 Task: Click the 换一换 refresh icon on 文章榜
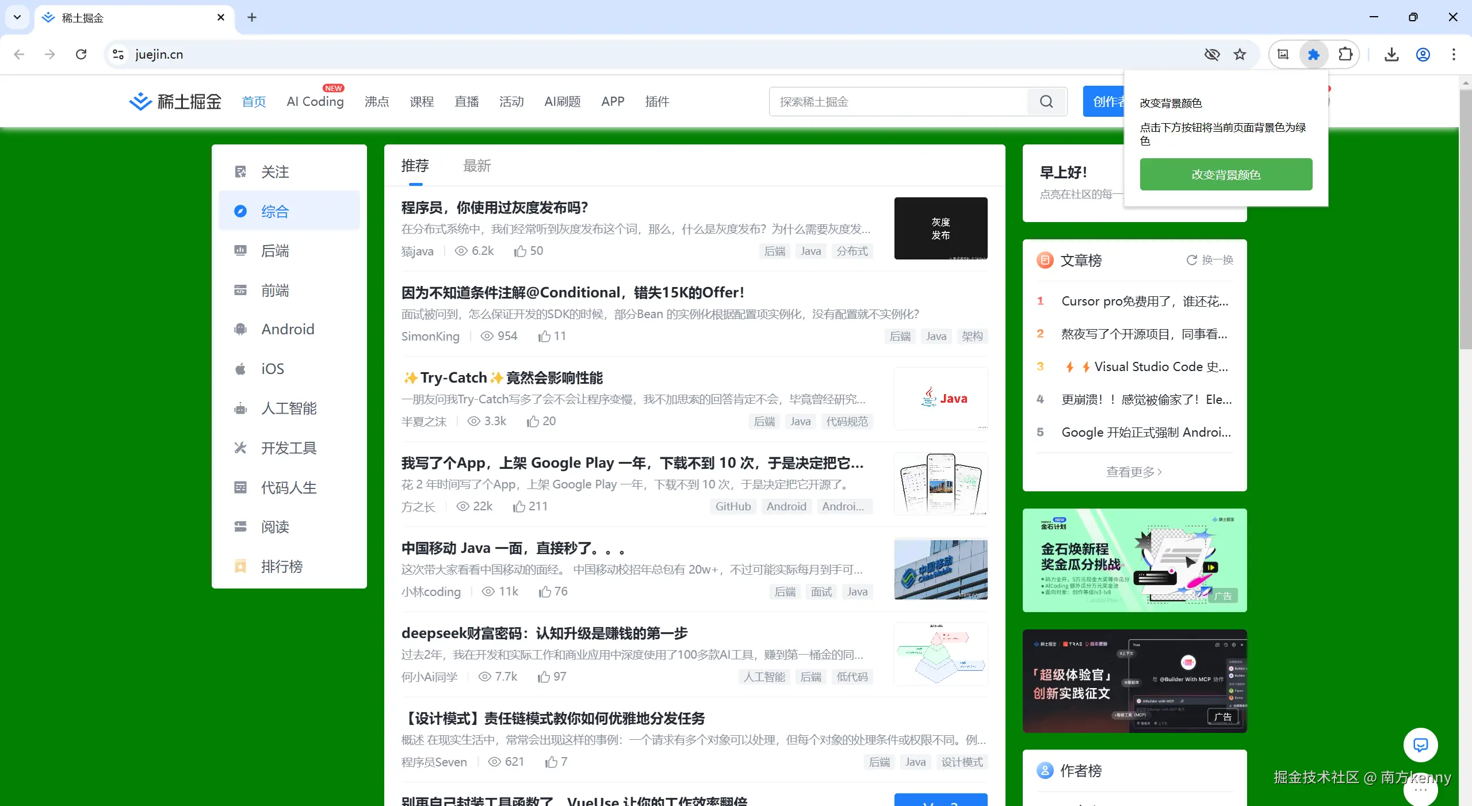click(1190, 259)
